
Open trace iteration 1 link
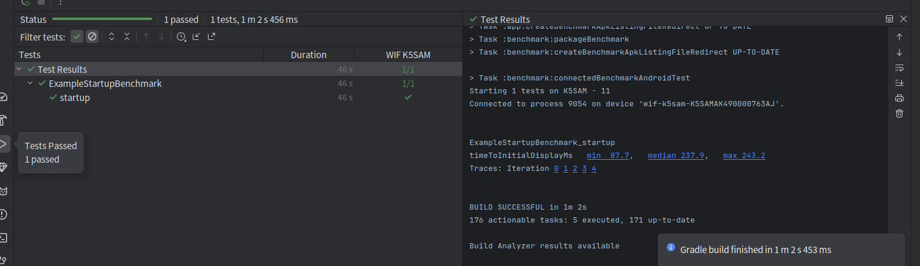(x=566, y=169)
